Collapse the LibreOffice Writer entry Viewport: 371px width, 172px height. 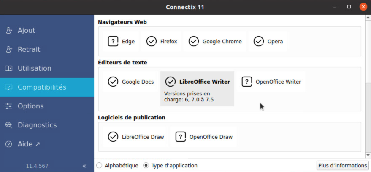pyautogui.click(x=197, y=82)
